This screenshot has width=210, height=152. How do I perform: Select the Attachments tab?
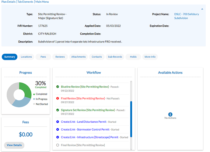78,57
